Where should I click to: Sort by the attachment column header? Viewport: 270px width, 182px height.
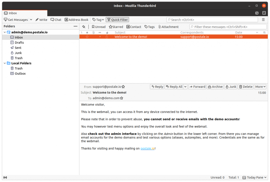click(94, 32)
